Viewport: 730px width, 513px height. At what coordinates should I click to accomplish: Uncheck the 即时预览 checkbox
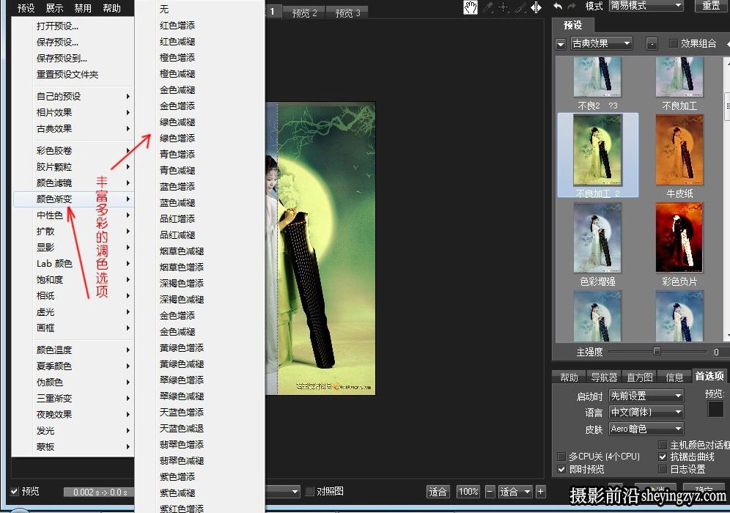[x=561, y=469]
